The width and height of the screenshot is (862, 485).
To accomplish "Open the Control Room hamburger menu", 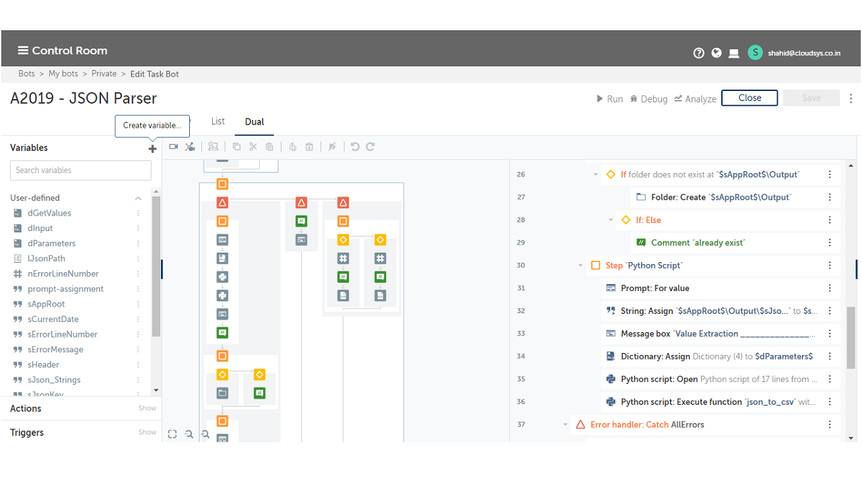I will (23, 51).
